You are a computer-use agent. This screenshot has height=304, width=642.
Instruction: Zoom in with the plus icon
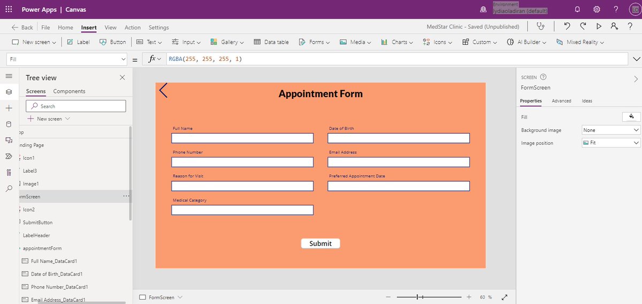[x=469, y=297]
